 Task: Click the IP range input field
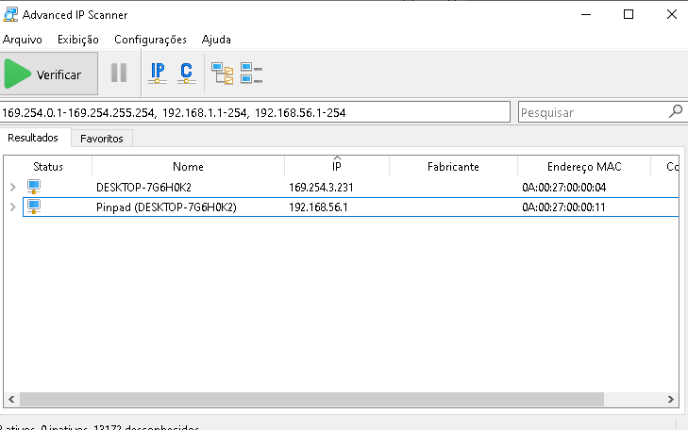[x=255, y=112]
